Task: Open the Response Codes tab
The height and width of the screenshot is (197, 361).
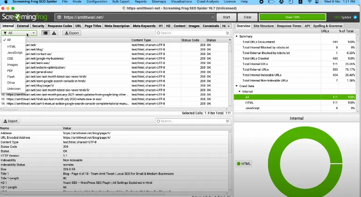Action: [60, 26]
